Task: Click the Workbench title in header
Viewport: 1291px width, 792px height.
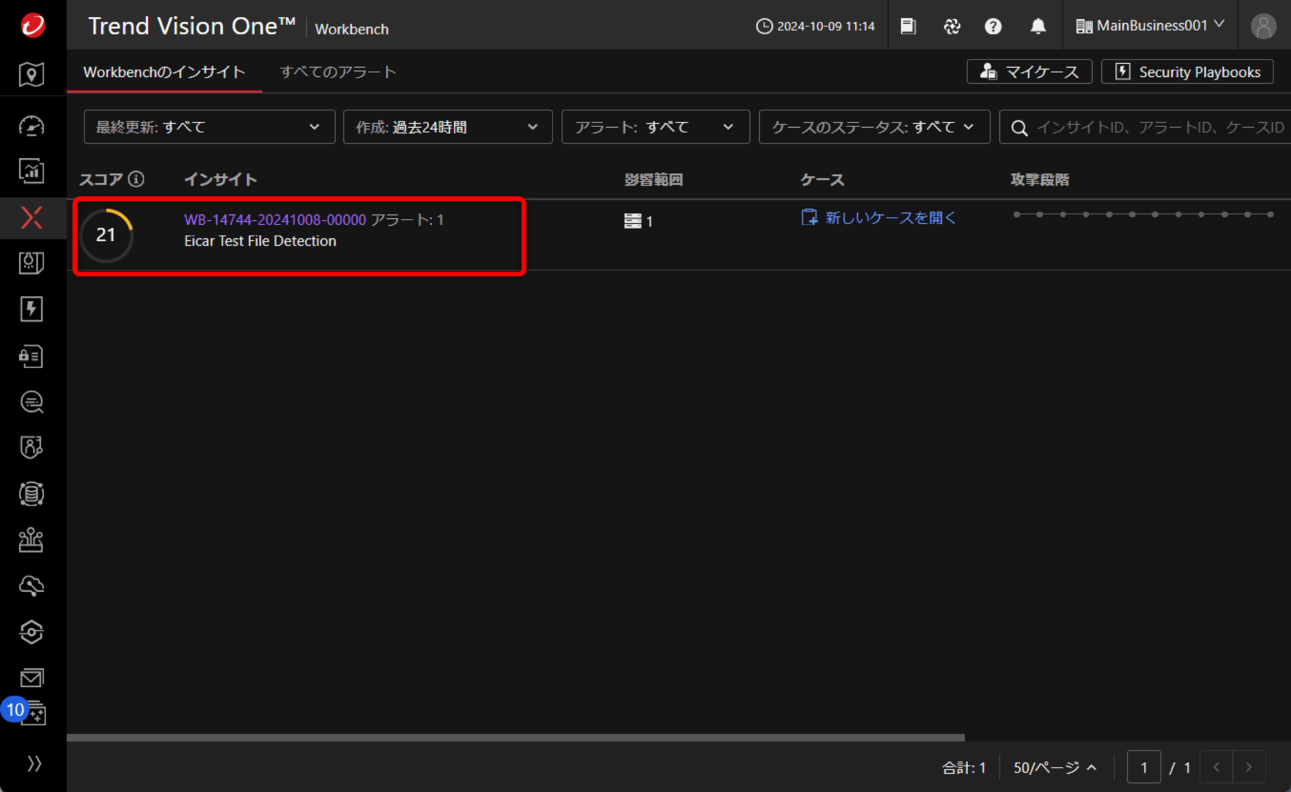Action: 352,29
